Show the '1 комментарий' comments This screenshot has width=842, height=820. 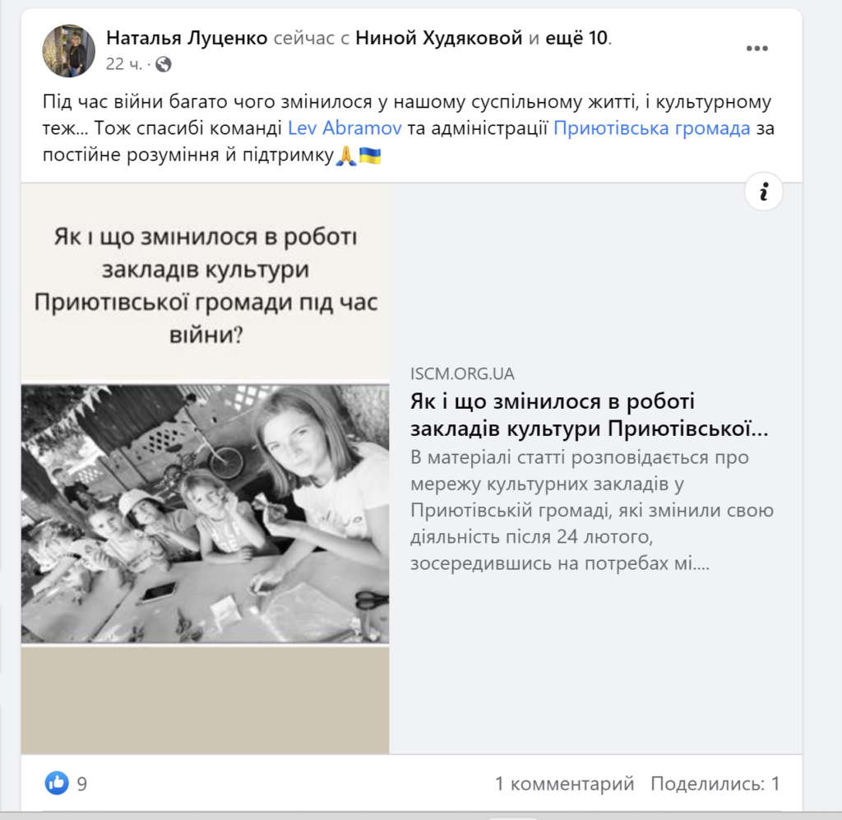564,784
